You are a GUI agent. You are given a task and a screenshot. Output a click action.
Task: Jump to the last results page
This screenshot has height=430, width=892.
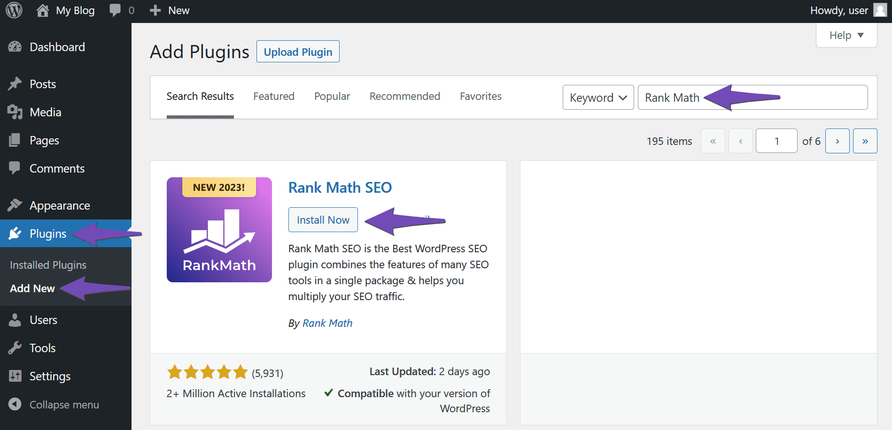point(865,141)
